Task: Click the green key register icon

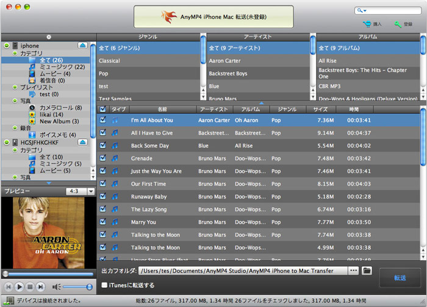Action: pos(398,24)
